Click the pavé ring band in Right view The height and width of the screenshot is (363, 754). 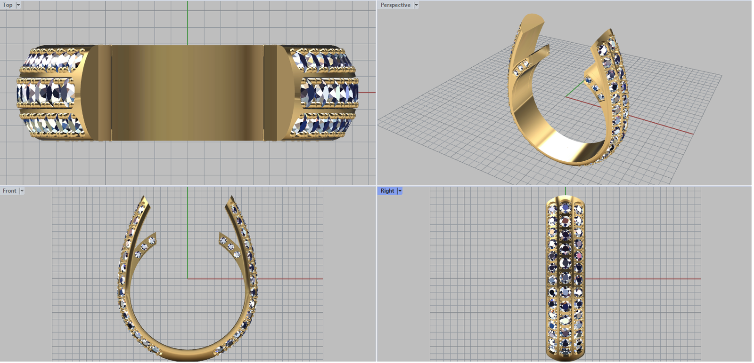click(565, 277)
